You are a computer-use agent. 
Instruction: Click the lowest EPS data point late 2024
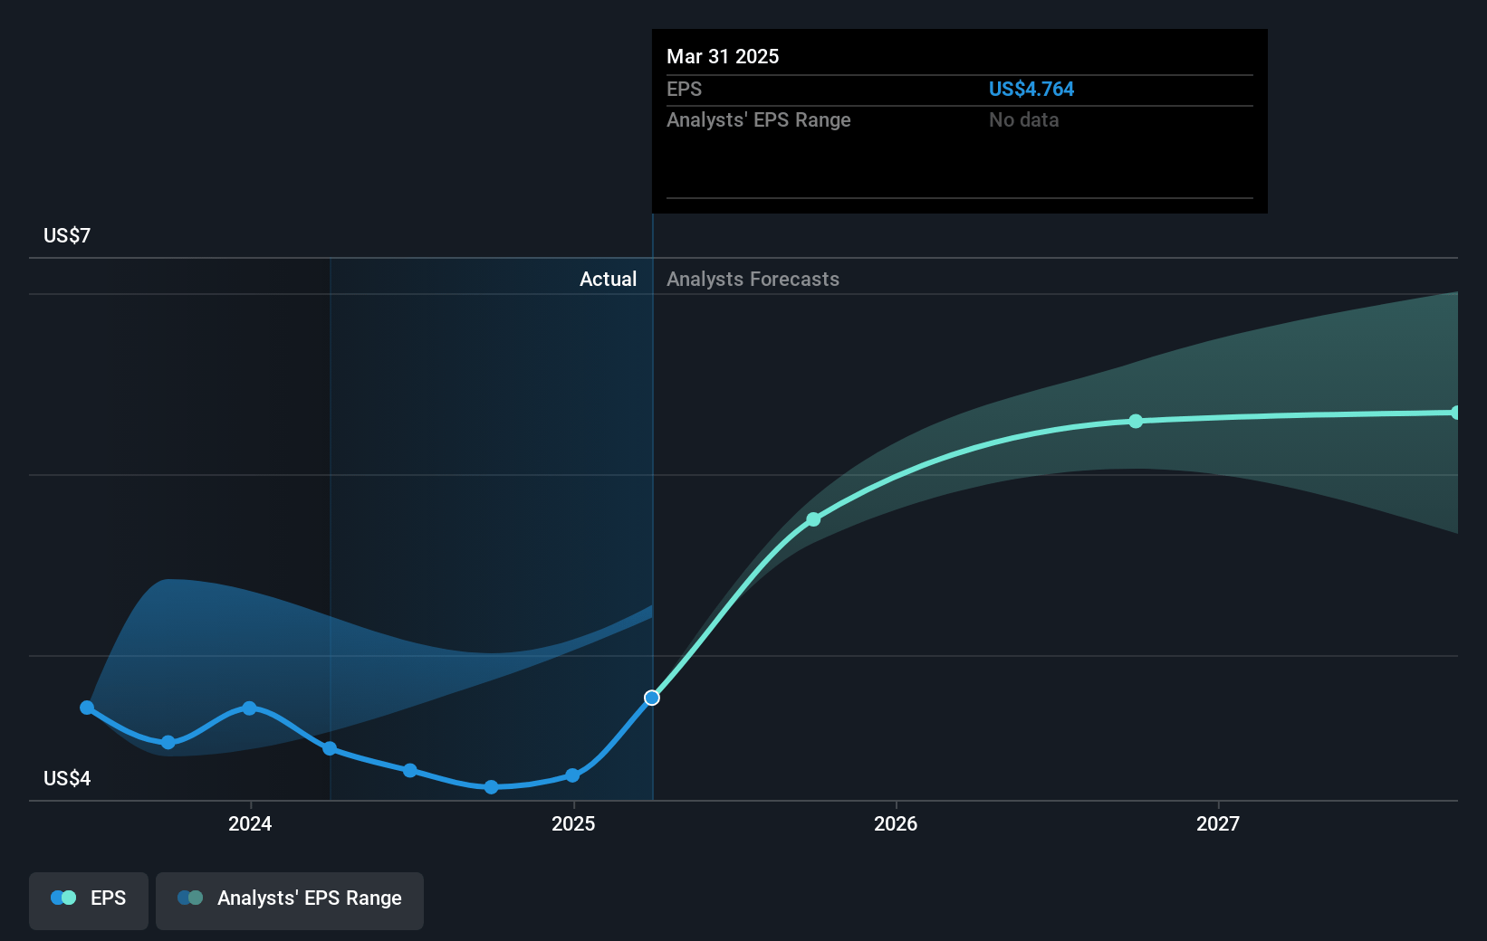click(x=491, y=787)
